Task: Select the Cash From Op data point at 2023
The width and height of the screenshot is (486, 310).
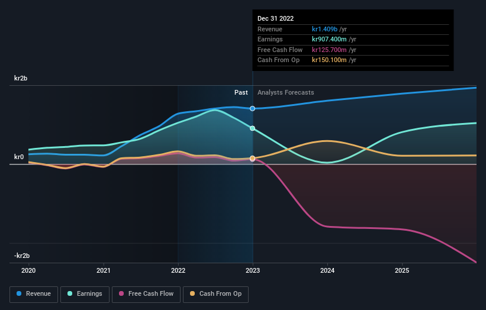Action: pyautogui.click(x=253, y=158)
